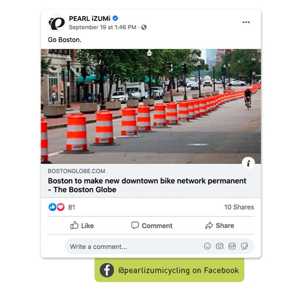Click the red heart reaction icon
This screenshot has height=300, width=302.
coord(61,207)
